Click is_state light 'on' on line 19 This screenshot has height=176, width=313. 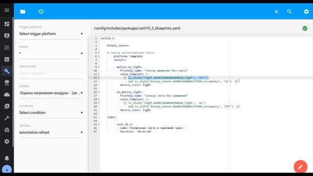[167, 103]
